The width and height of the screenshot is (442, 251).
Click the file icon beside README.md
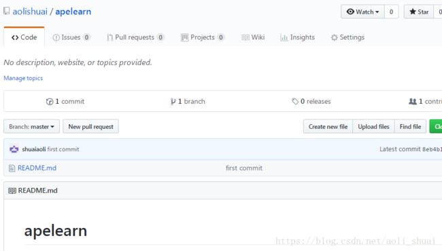12,168
